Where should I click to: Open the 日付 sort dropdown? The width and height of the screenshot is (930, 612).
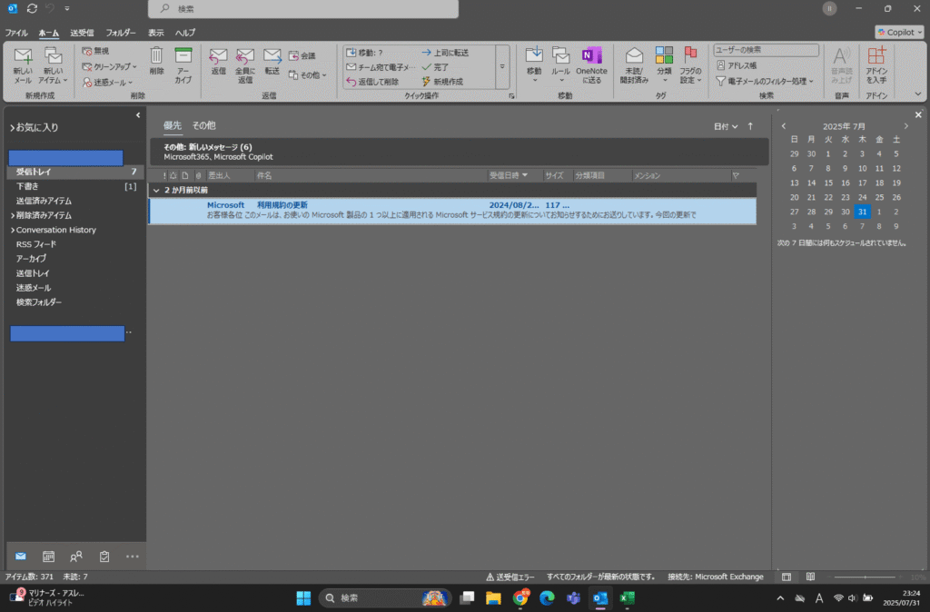coord(726,126)
